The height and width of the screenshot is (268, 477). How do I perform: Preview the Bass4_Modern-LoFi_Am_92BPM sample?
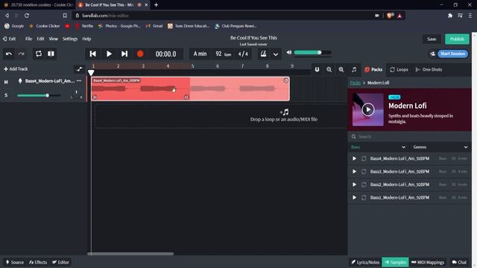click(354, 159)
